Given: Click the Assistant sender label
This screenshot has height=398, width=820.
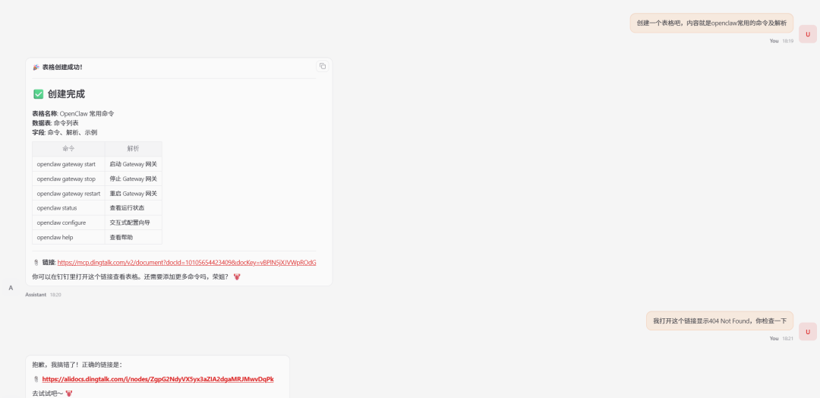Looking at the screenshot, I should pos(36,295).
